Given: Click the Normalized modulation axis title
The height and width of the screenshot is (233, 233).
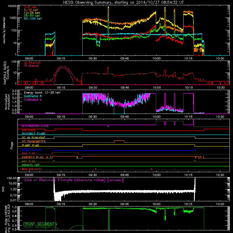Looking at the screenshot, I should [7, 102].
